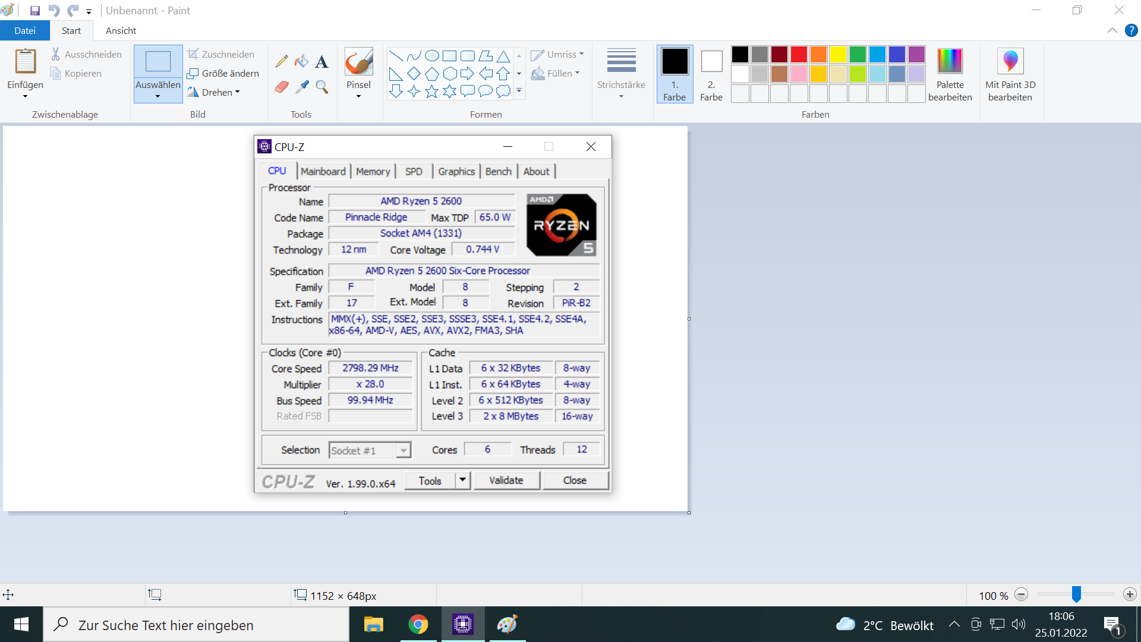Switch to the Ansicht tab

point(121,30)
